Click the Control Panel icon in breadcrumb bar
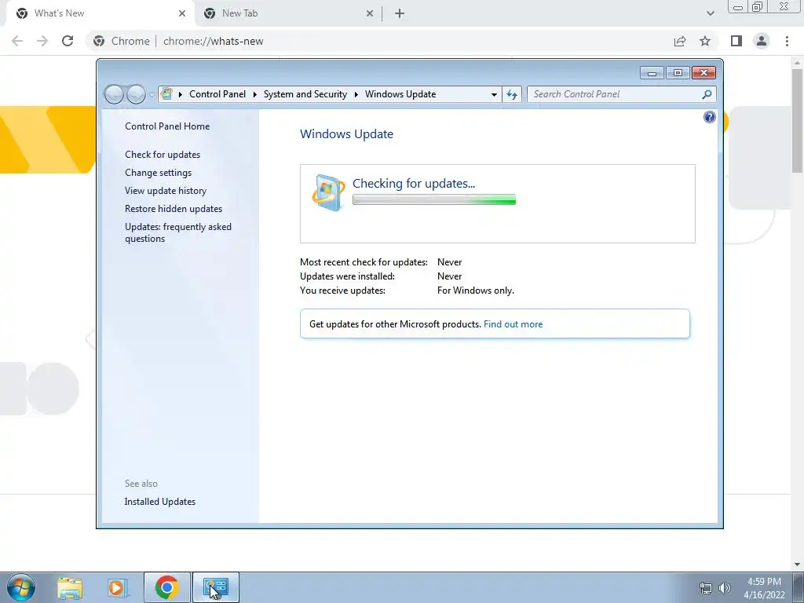Viewport: 804px width, 603px height. pos(166,93)
